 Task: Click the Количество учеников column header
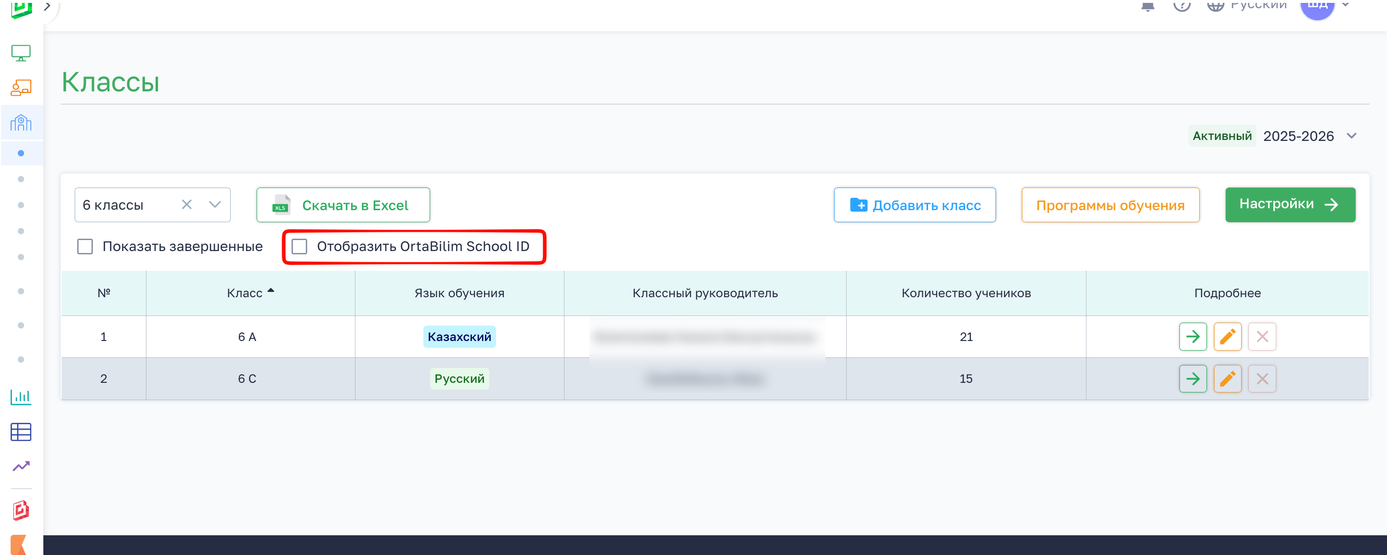point(966,293)
